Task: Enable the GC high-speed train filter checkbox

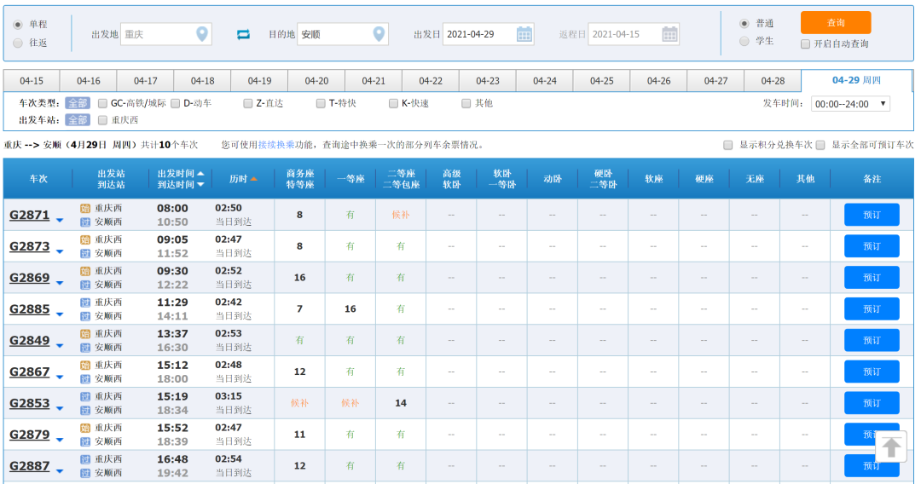Action: coord(103,103)
